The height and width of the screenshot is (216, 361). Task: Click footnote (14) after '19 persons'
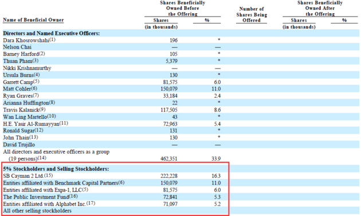[x=42, y=158]
